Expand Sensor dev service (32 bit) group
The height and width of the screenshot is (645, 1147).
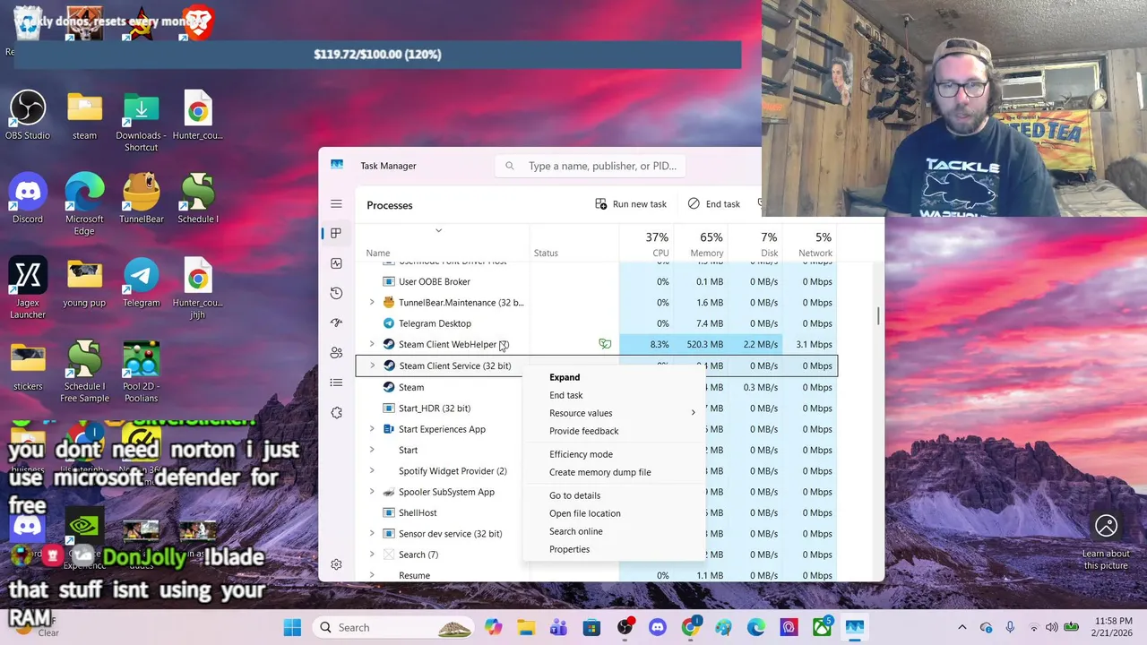[372, 534]
